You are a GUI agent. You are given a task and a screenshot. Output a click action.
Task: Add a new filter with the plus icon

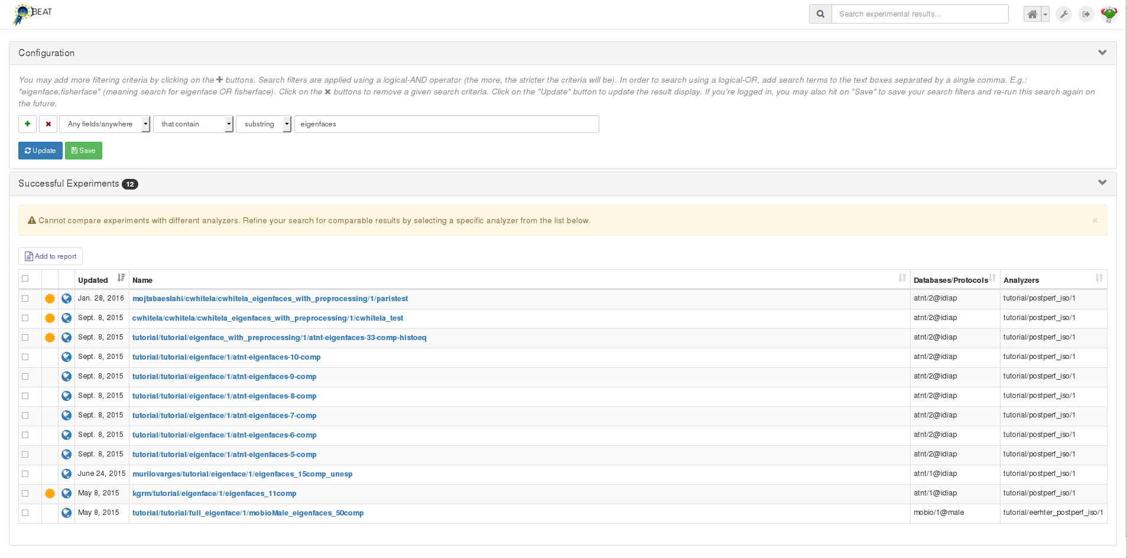point(27,124)
